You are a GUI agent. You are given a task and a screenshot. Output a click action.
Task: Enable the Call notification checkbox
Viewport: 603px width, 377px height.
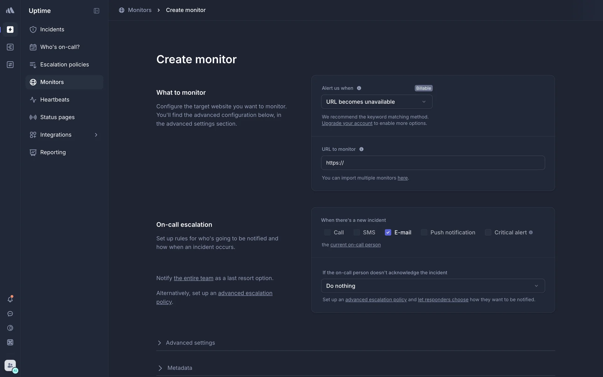(x=327, y=232)
